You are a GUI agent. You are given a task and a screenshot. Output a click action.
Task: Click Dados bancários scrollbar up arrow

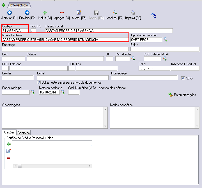click(x=197, y=110)
